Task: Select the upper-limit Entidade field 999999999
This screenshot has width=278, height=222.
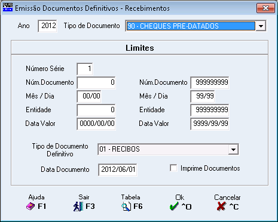Action: coord(210,110)
